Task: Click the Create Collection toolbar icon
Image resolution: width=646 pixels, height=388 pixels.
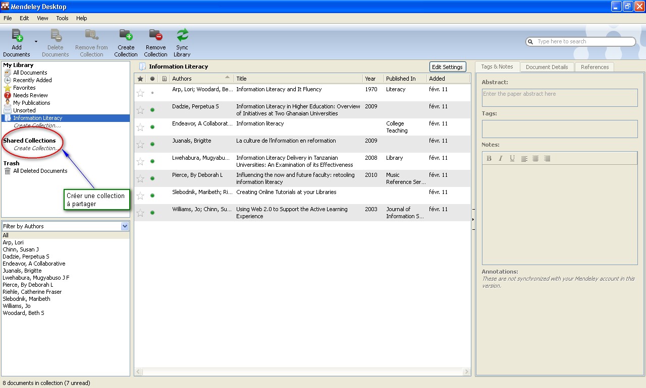Action: tap(126, 36)
